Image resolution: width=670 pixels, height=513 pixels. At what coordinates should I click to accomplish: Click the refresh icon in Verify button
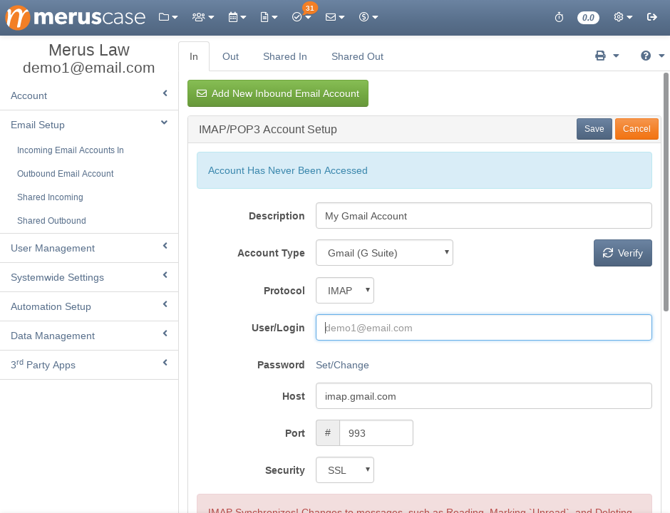[607, 253]
